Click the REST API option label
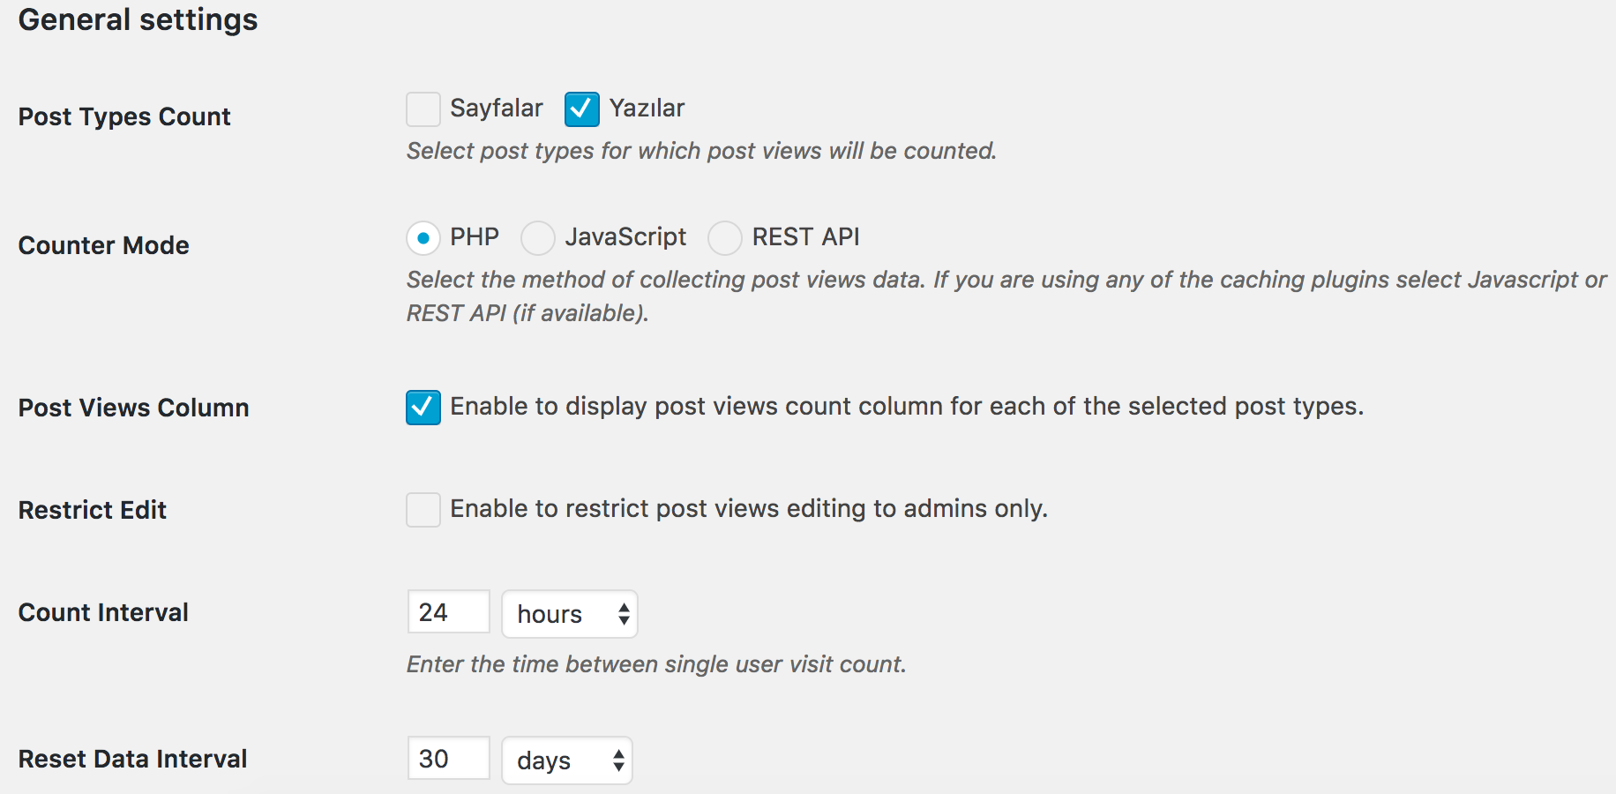This screenshot has width=1616, height=794. 806,237
